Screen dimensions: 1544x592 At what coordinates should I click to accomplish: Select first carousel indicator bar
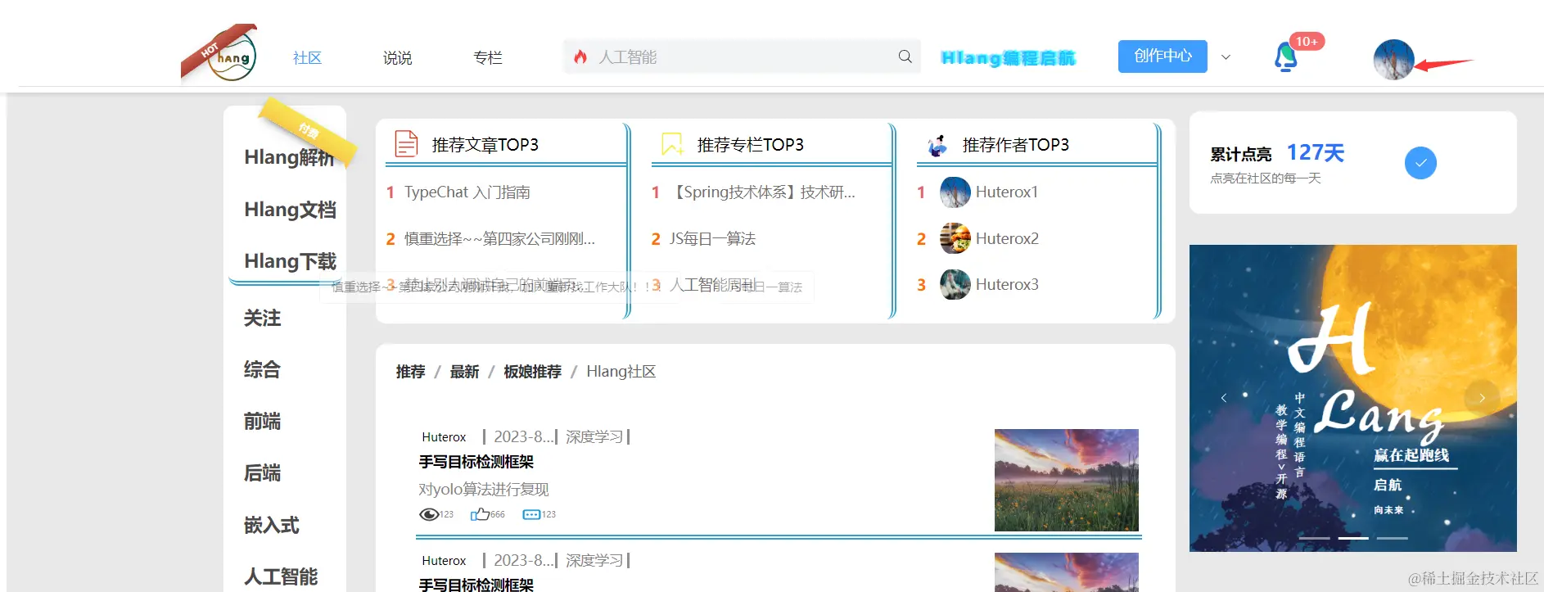tap(1314, 538)
